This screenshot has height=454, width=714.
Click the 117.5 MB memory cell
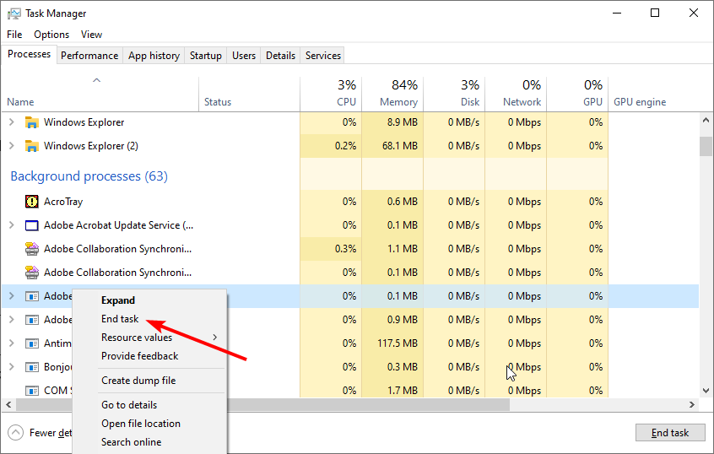tap(392, 343)
